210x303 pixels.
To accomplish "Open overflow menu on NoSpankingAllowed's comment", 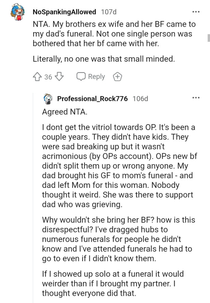I will (x=196, y=11).
